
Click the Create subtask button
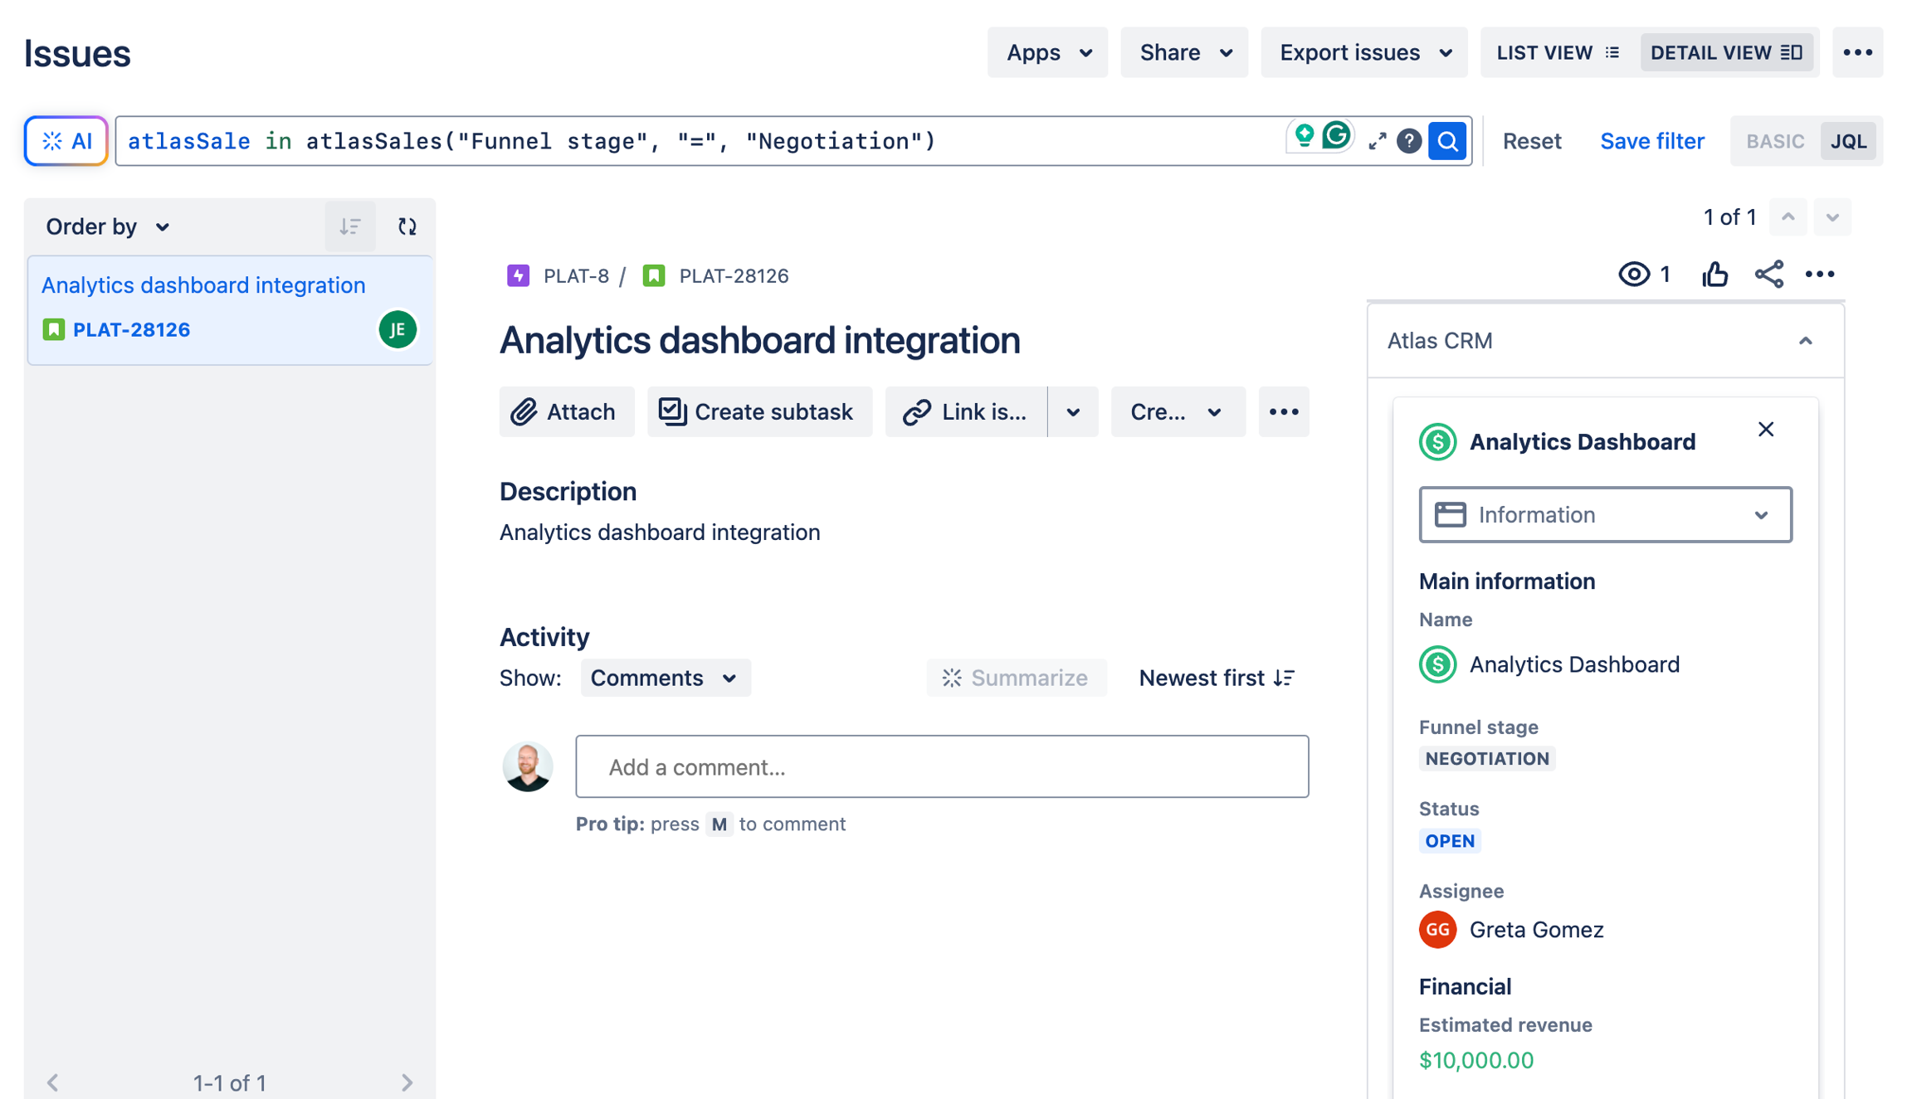[758, 411]
